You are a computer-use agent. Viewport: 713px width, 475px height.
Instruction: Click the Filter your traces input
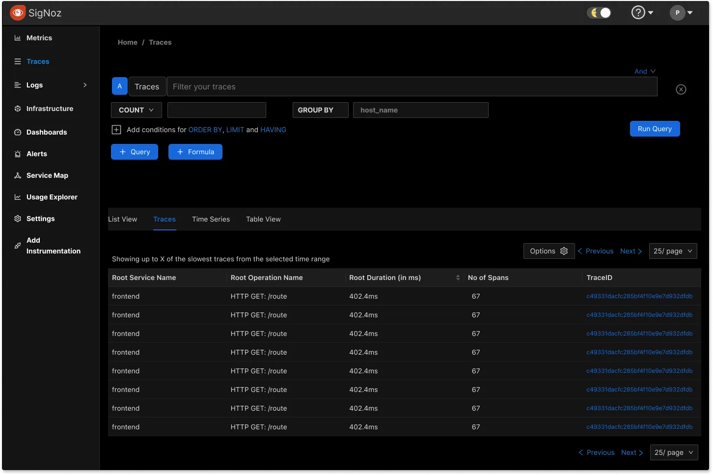point(411,86)
